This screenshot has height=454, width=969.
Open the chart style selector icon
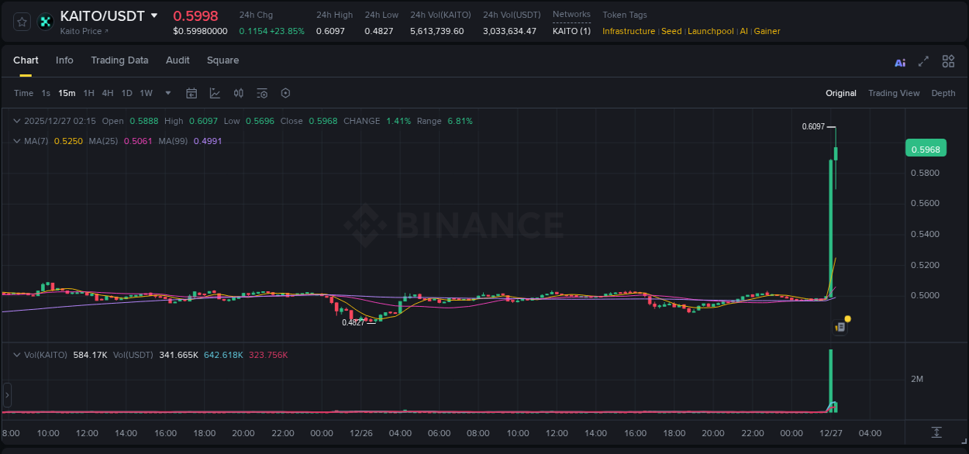(215, 93)
